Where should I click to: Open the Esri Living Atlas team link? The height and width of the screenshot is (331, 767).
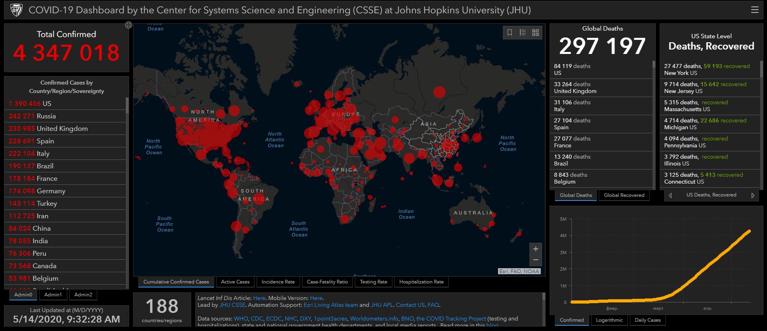pos(330,305)
